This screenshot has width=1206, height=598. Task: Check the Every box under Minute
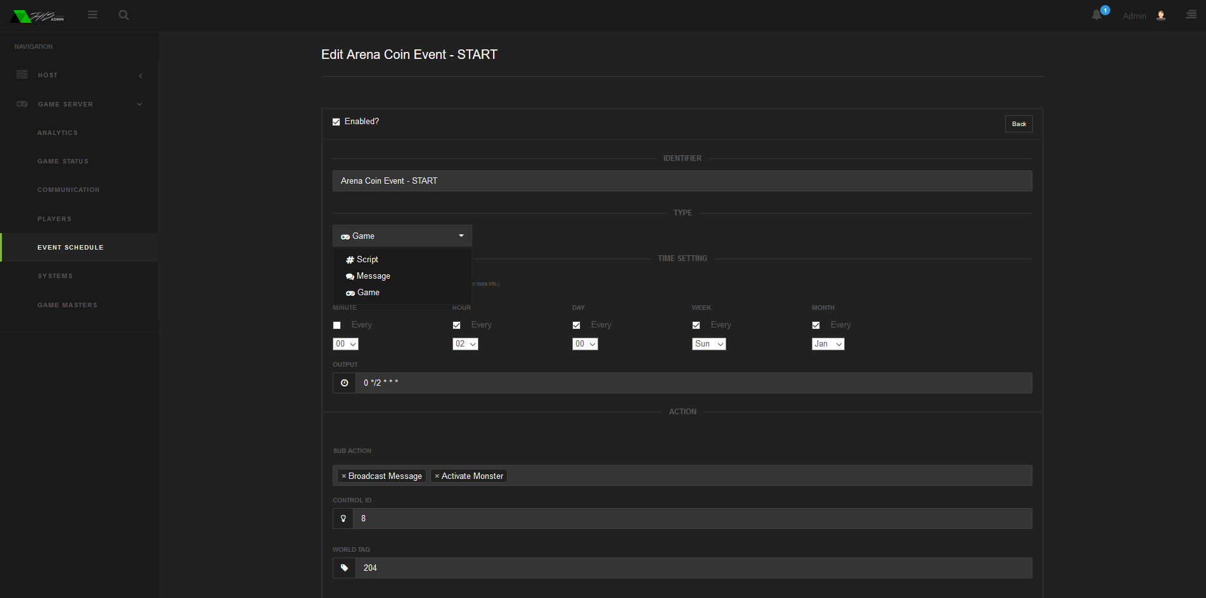point(337,325)
